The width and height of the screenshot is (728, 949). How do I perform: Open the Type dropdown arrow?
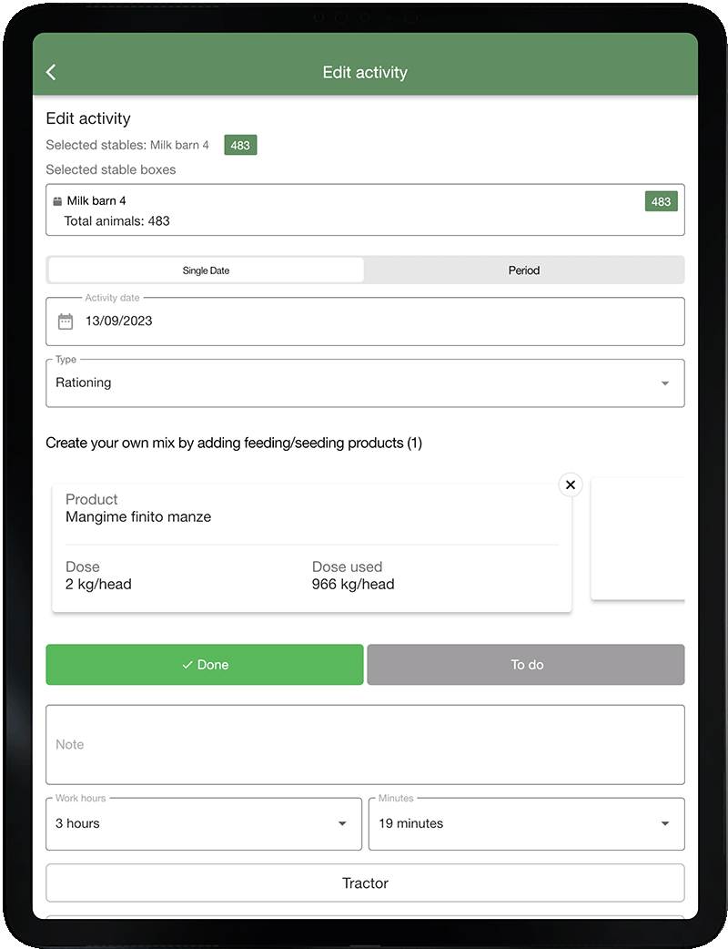[x=664, y=383]
